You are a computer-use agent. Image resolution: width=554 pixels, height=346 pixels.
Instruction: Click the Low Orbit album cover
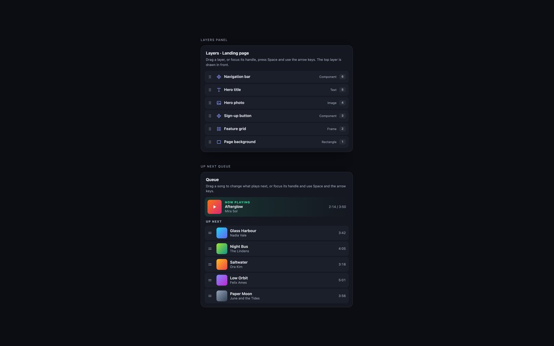point(222,280)
